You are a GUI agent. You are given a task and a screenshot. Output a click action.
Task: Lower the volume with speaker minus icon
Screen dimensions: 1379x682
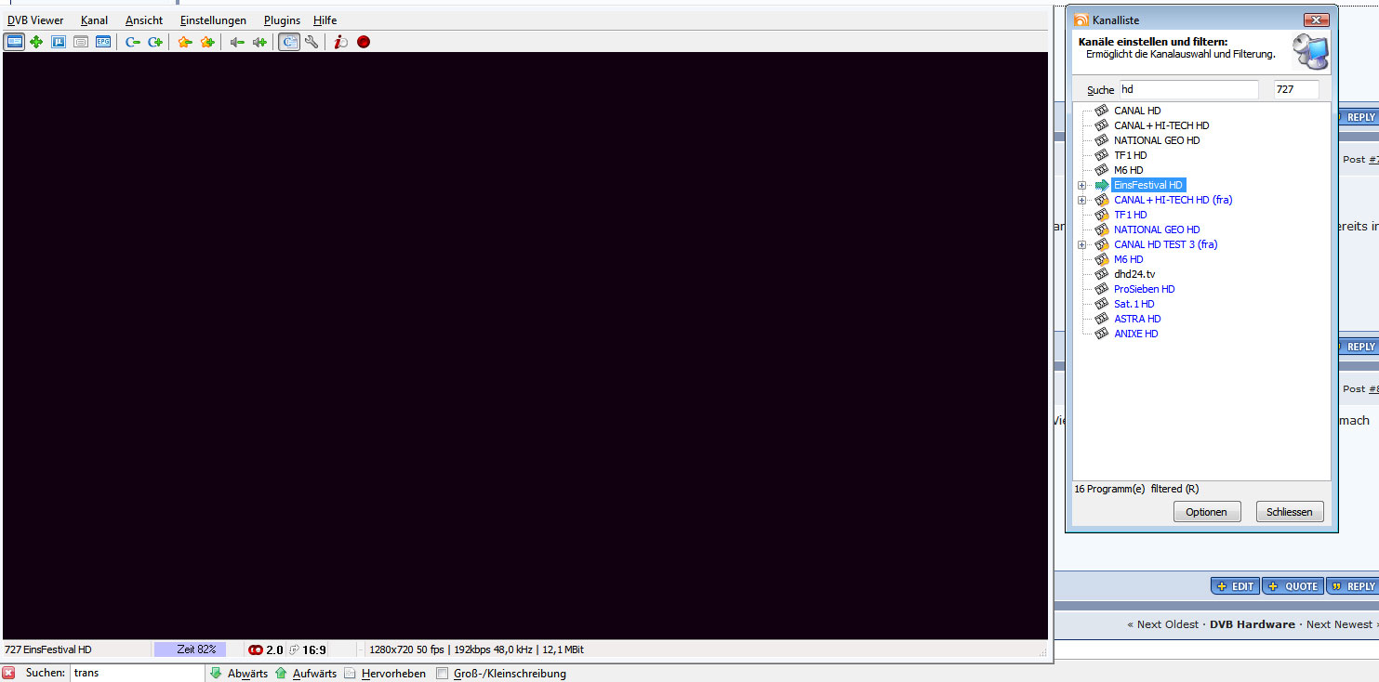coord(237,42)
